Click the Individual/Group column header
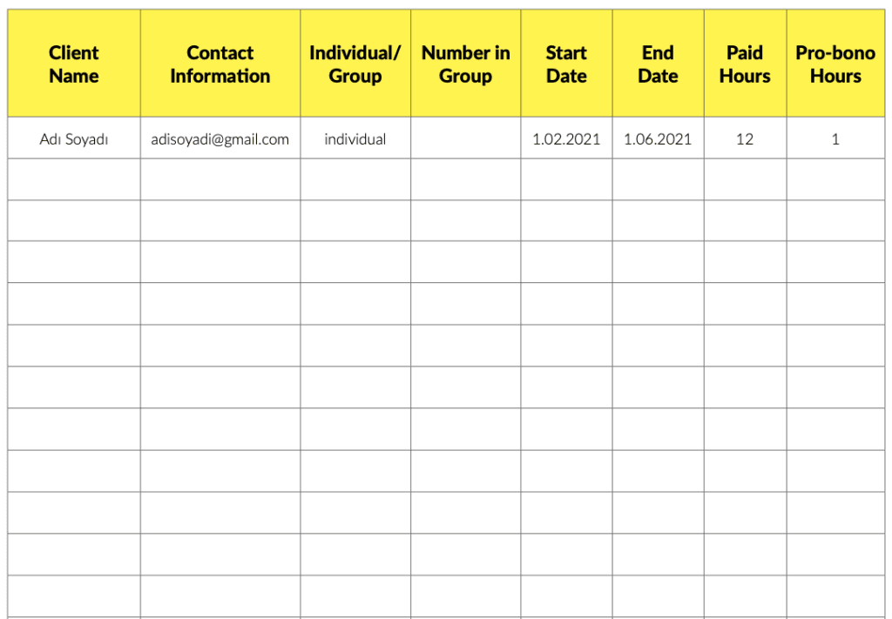Viewport: 892px width, 619px height. (x=355, y=64)
